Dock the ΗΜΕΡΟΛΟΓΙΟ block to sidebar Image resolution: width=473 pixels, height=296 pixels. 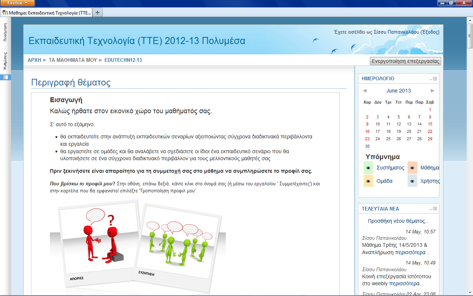(435, 79)
